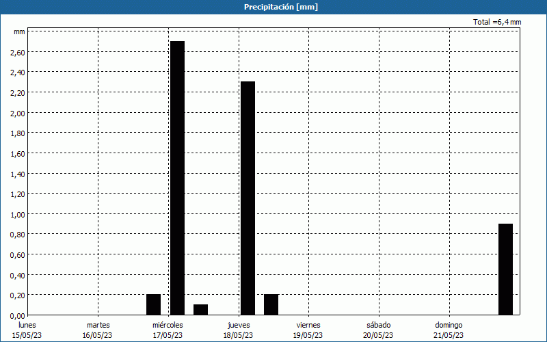Click the 0,20 mm bar after jueves peak
The height and width of the screenshot is (342, 547).
pos(271,304)
